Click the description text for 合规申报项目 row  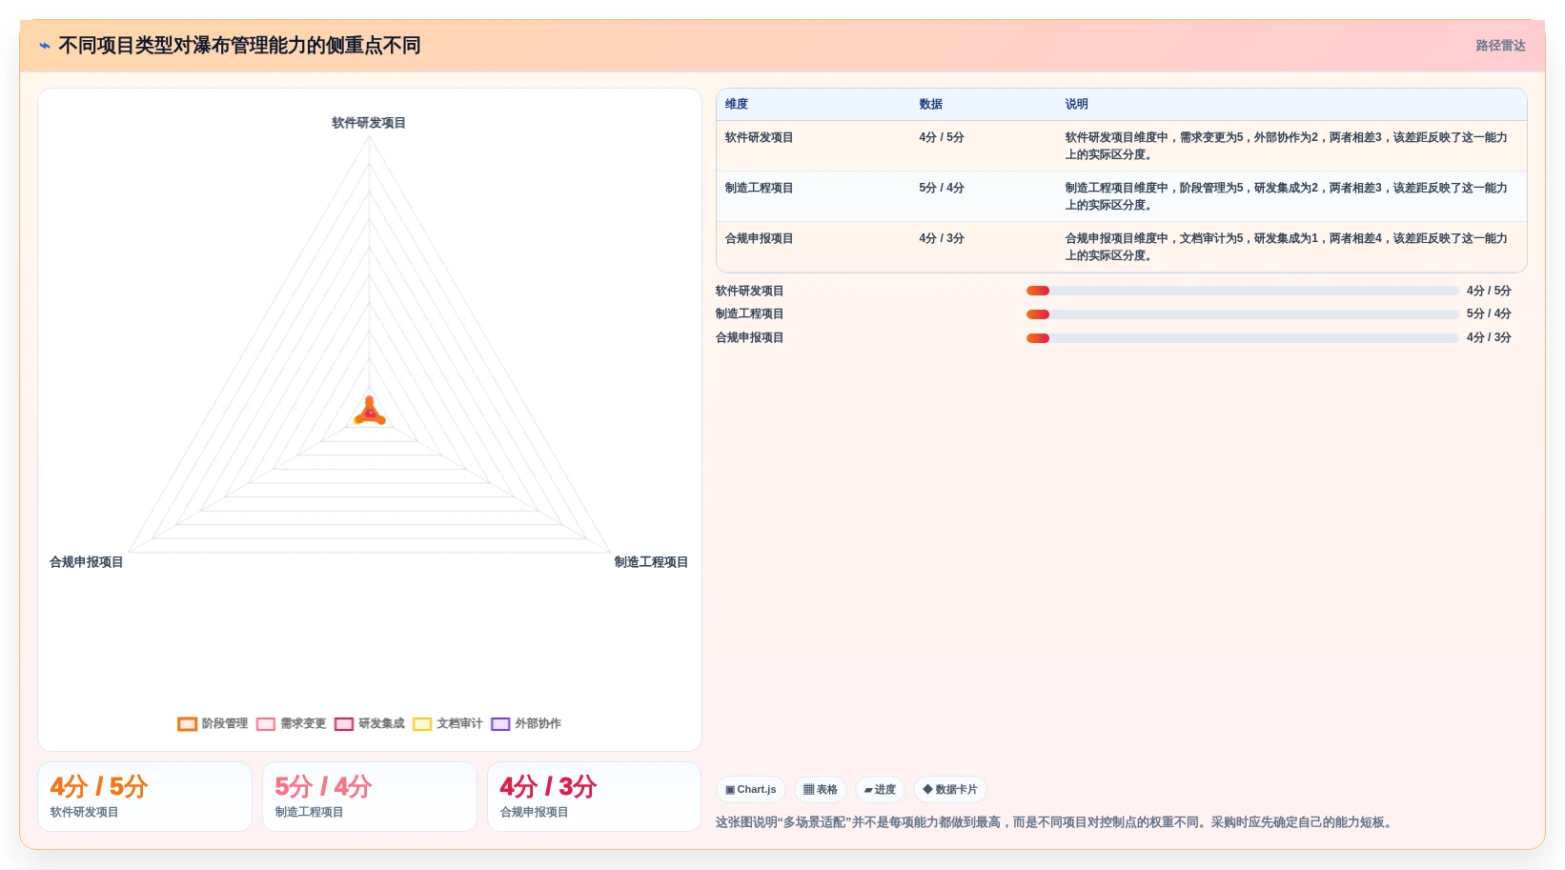click(x=1286, y=247)
